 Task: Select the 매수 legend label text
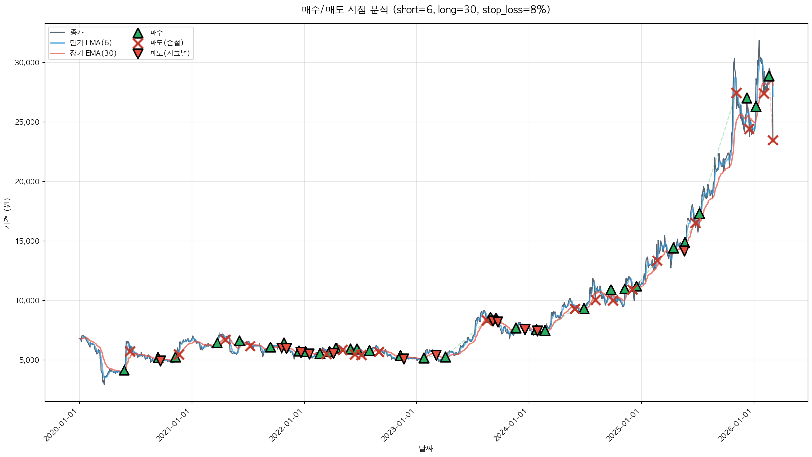point(156,33)
